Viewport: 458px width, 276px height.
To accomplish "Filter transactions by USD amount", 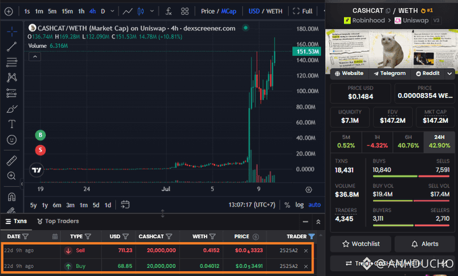I will click(125, 236).
